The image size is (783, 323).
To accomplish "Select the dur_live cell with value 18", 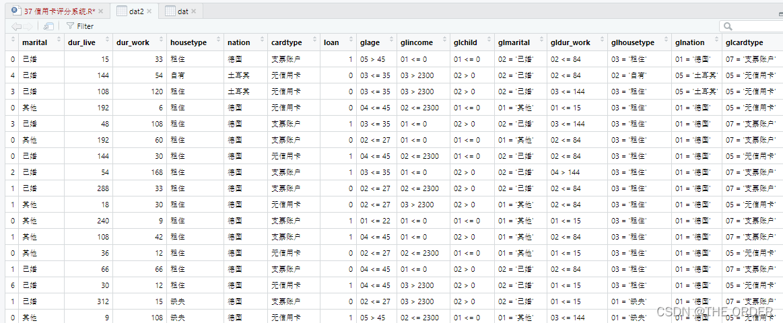I will (x=88, y=204).
